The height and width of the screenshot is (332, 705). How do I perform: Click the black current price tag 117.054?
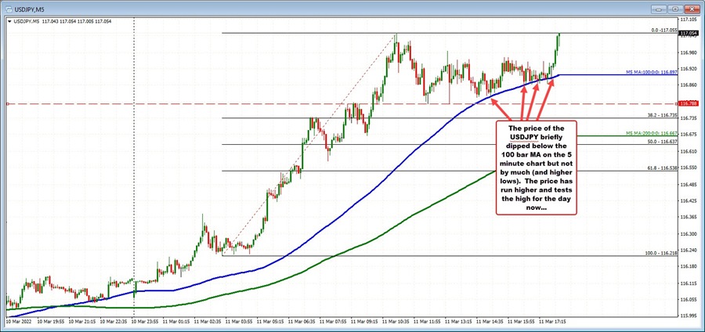click(689, 33)
